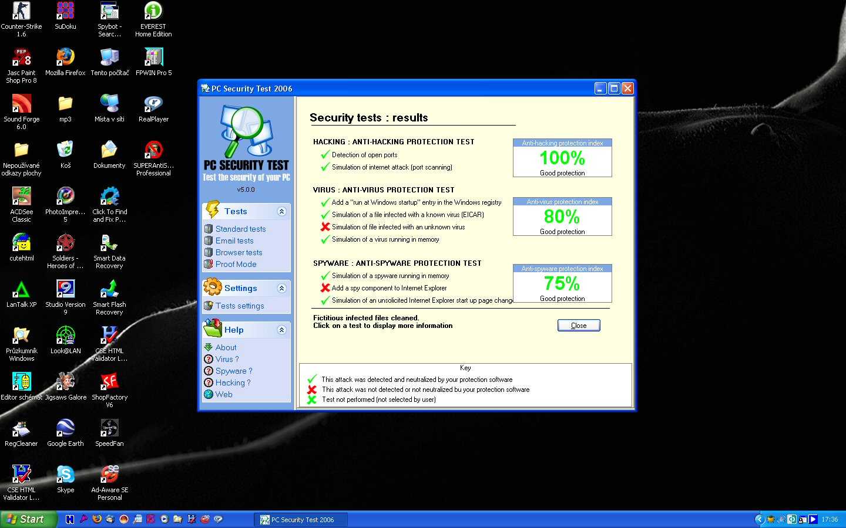Select ACDSee Classic desktop icon
Screen dimensions: 846x528
21,204
